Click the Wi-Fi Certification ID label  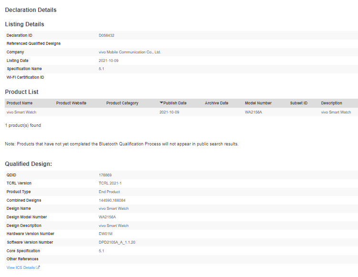click(25, 77)
